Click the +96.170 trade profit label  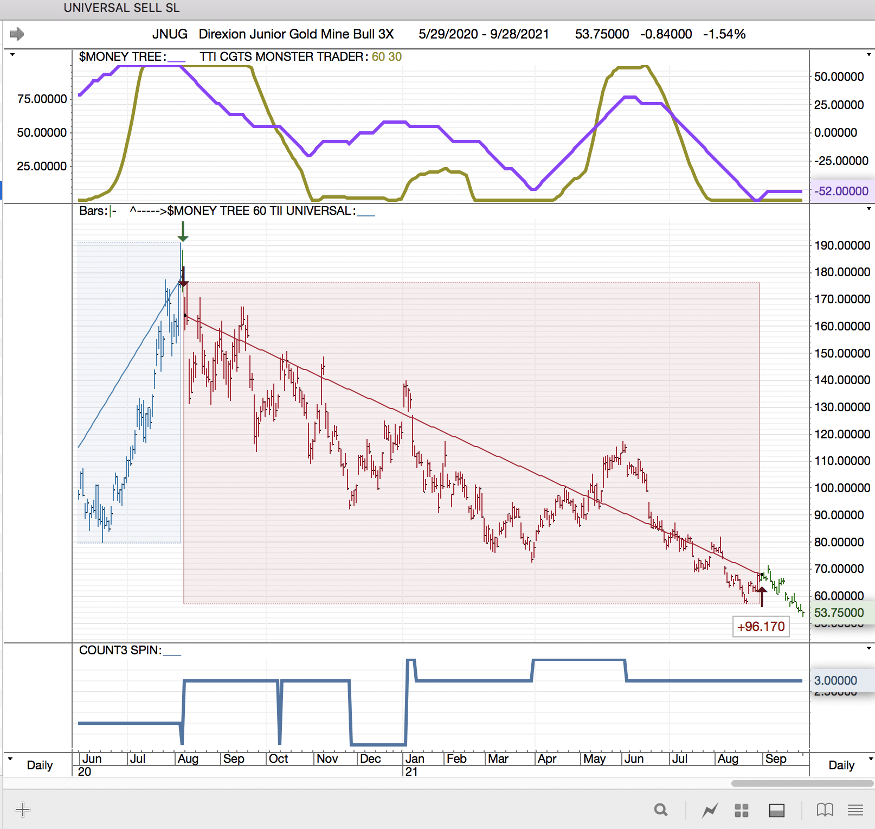tap(761, 627)
